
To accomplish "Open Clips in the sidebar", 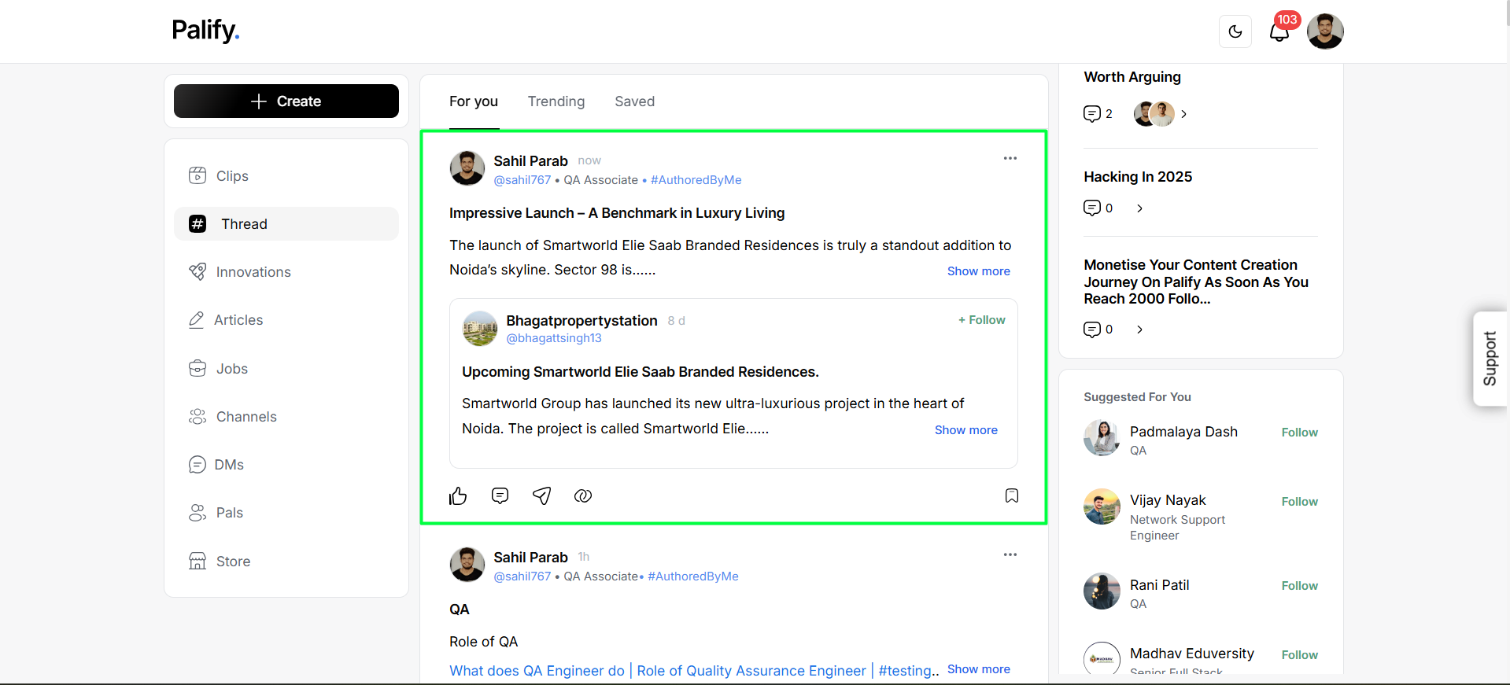I will point(286,176).
